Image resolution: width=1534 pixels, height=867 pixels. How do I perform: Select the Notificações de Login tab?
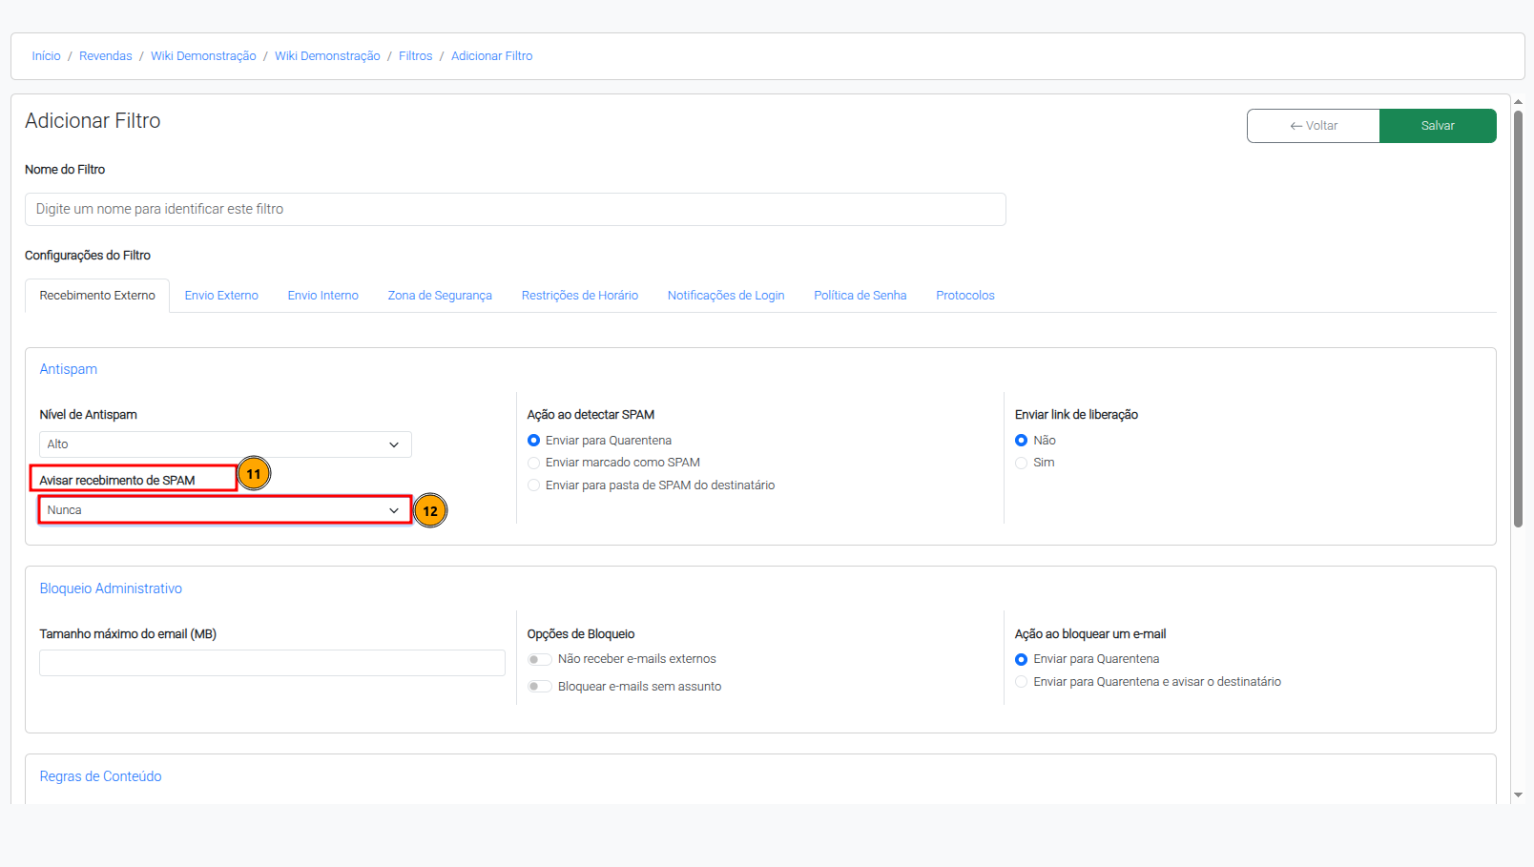tap(726, 296)
